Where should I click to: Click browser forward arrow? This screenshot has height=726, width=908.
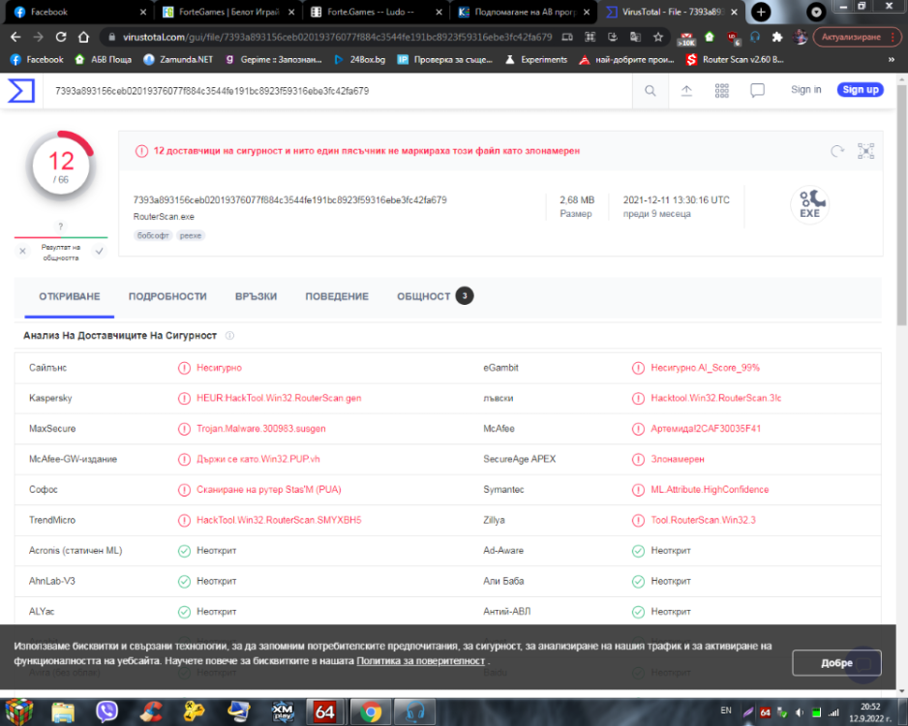click(x=38, y=37)
